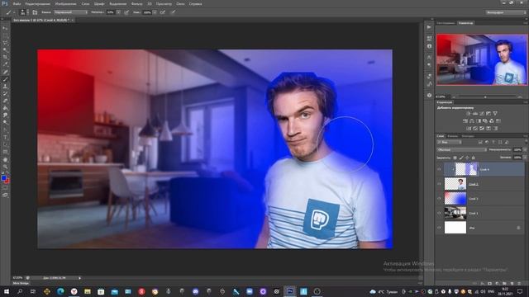The width and height of the screenshot is (529, 297).
Task: Select the Healing Brush tool
Action: pyautogui.click(x=5, y=72)
